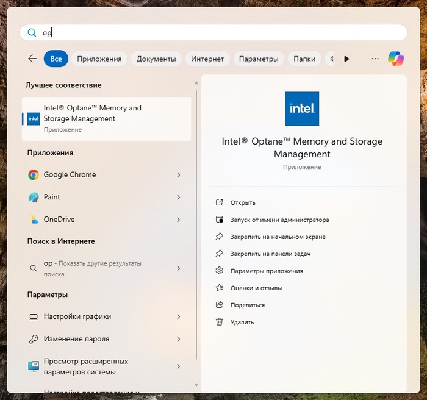Image resolution: width=427 pixels, height=400 pixels.
Task: Select the Документы filter tab
Action: [x=156, y=59]
